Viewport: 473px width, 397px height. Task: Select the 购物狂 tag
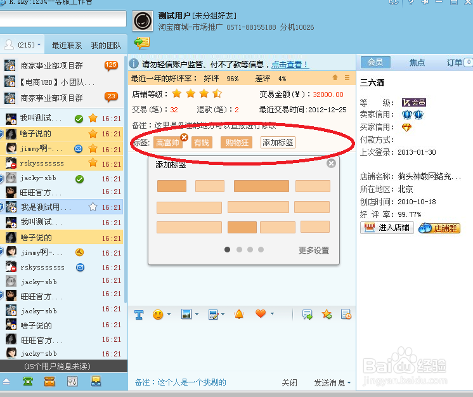(236, 143)
